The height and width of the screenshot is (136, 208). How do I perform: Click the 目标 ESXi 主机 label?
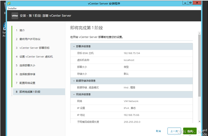[x=85, y=53]
